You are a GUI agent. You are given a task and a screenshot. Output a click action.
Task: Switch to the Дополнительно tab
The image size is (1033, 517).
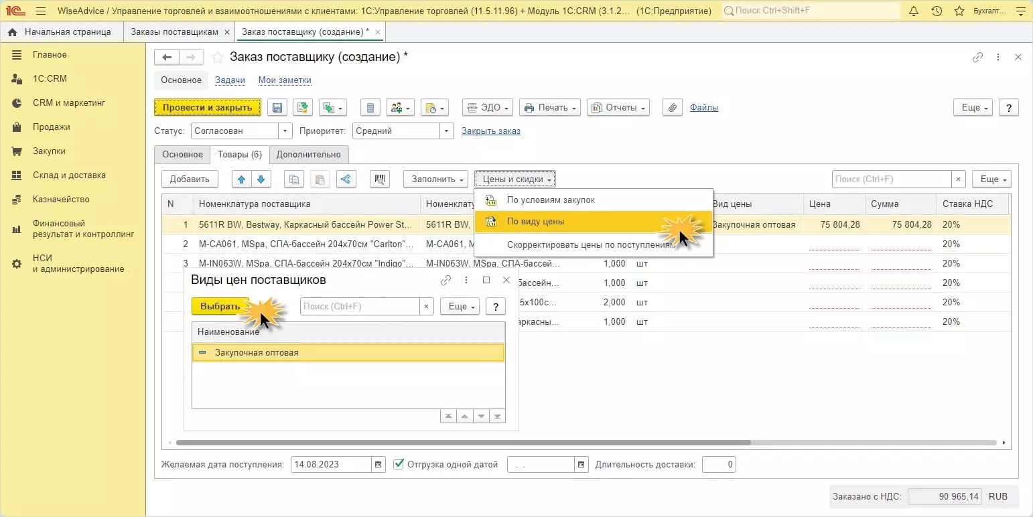308,155
